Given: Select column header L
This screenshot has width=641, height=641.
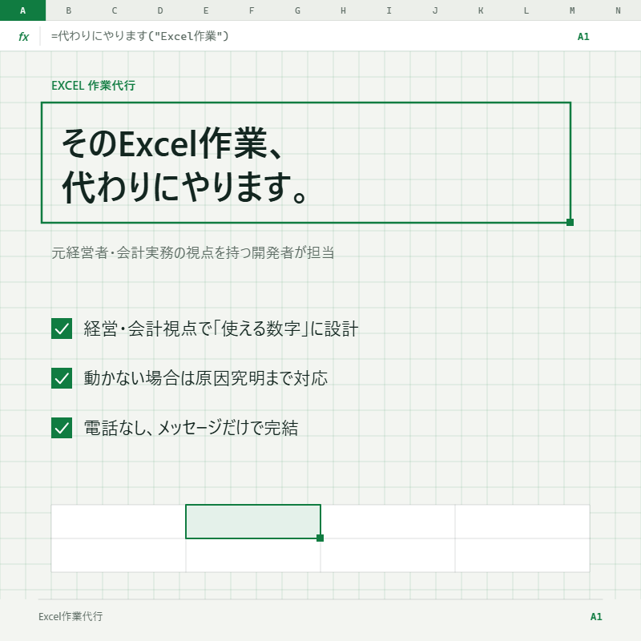Looking at the screenshot, I should 526,10.
